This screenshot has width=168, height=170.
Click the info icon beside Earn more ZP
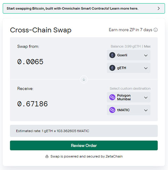point(156,30)
